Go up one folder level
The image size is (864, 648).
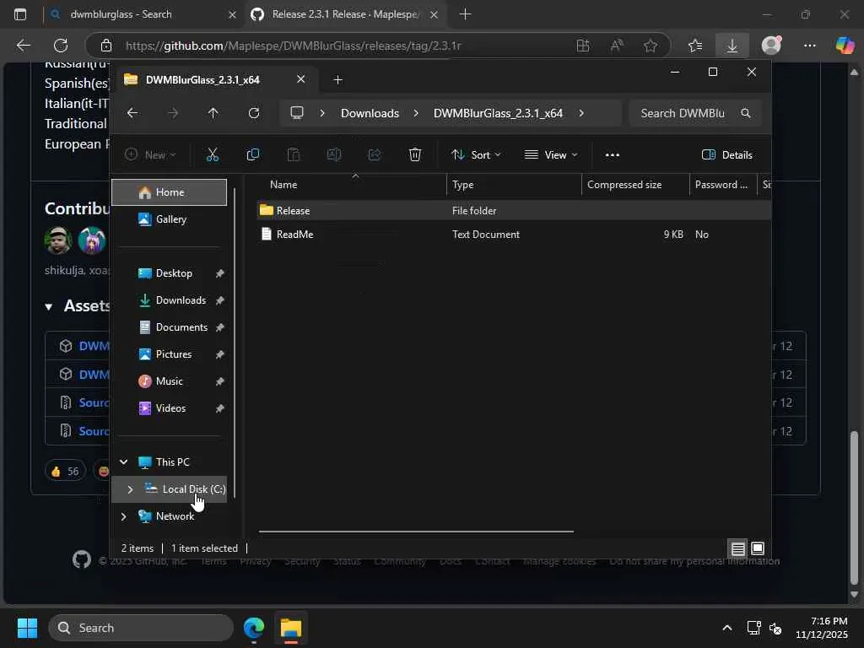[213, 113]
